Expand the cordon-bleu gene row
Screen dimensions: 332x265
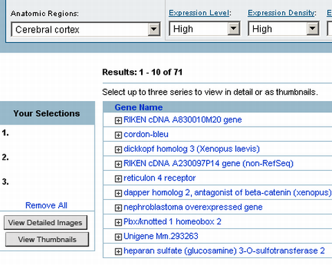[118, 135]
